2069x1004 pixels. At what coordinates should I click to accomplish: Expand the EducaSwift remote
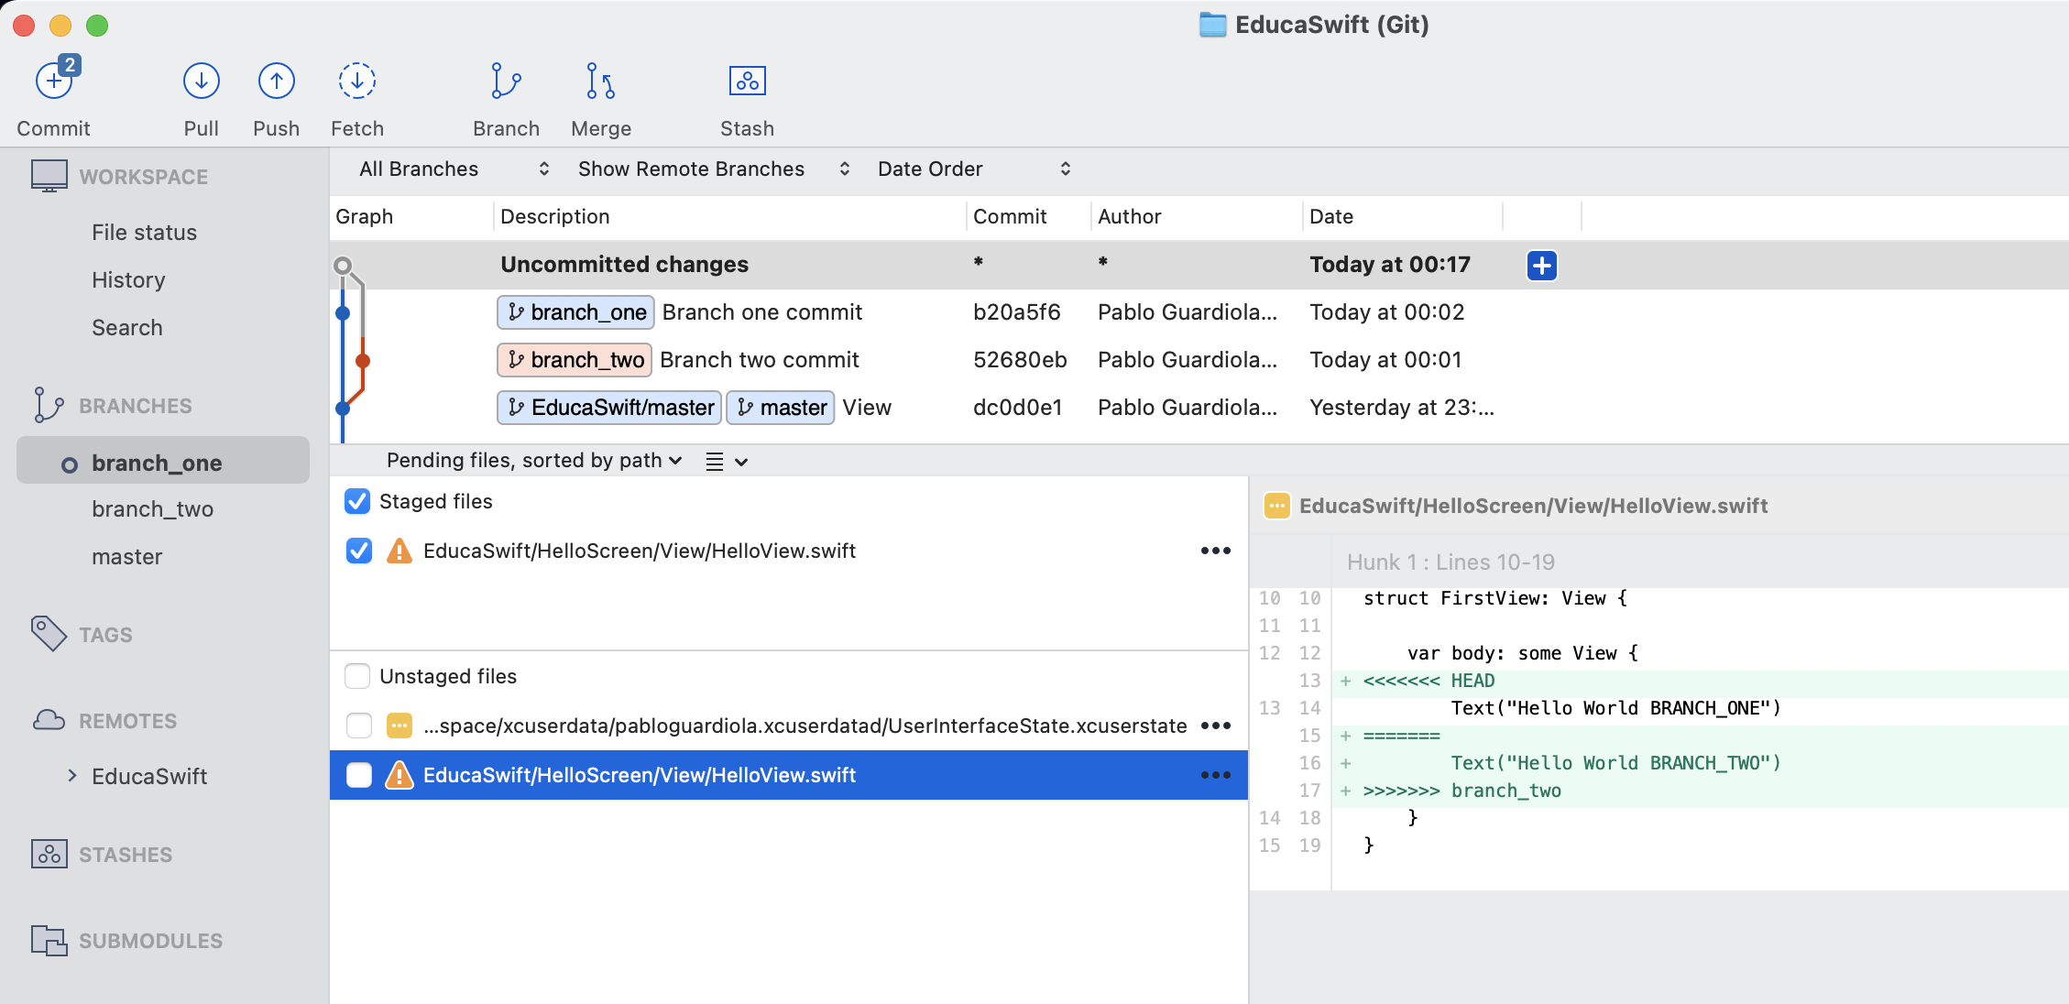tap(72, 776)
